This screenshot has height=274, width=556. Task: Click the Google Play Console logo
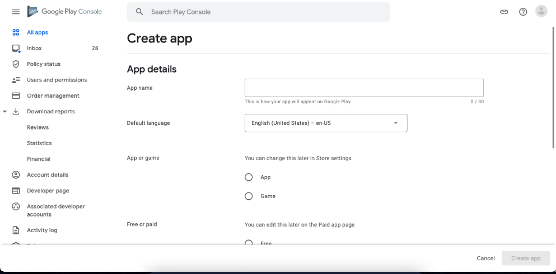coord(65,12)
